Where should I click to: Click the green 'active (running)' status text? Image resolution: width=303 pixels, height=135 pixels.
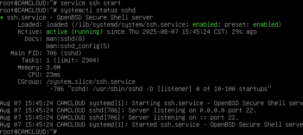click(74, 32)
